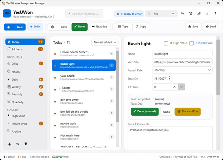Select Ben give away entry

[x=84, y=101]
